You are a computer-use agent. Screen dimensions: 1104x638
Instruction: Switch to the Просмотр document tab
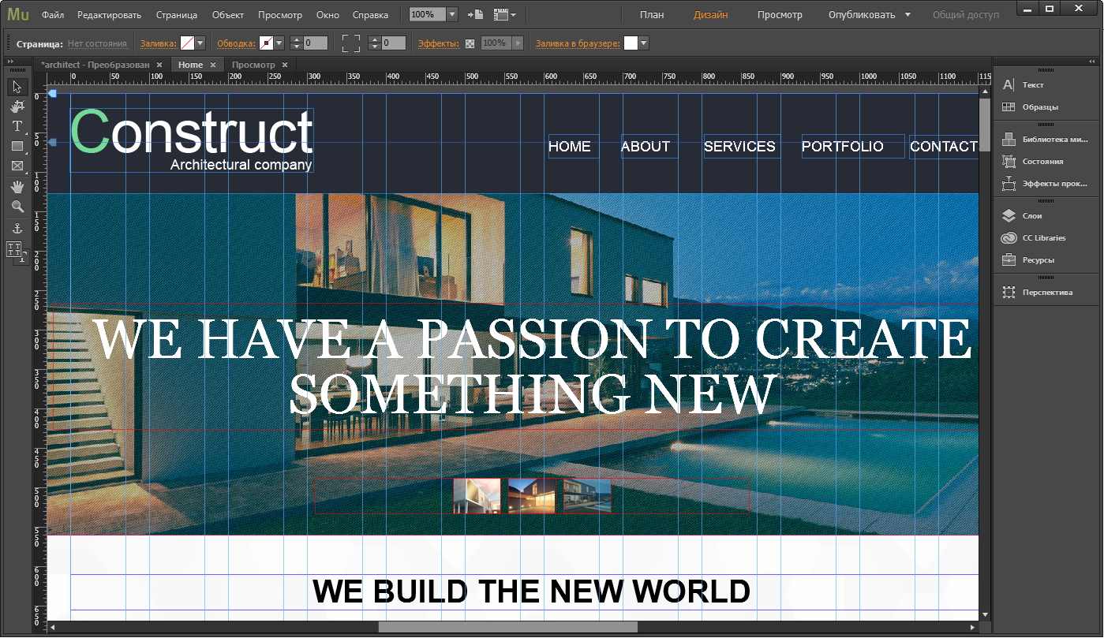click(253, 65)
